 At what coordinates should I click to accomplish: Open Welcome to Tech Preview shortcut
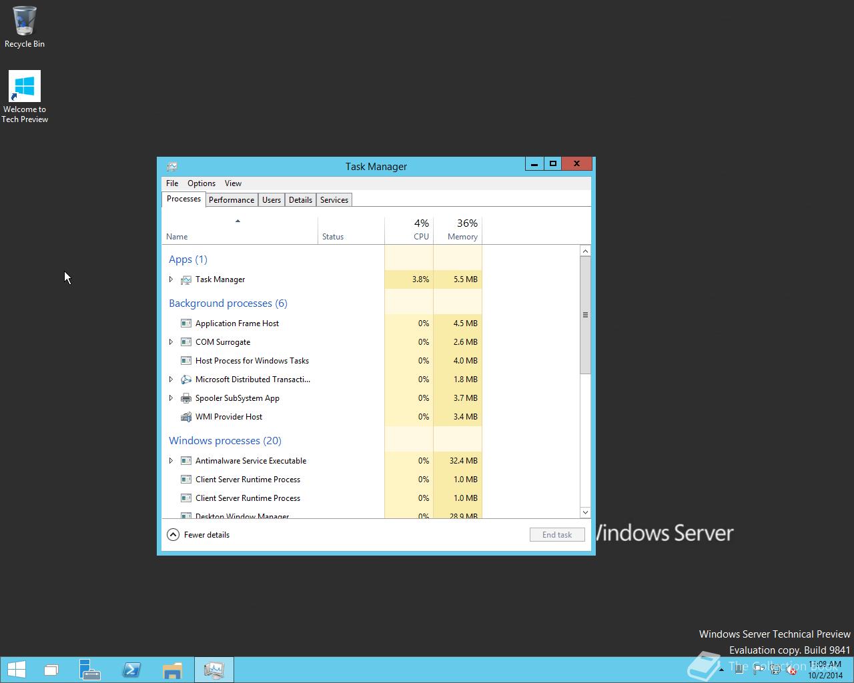point(25,97)
